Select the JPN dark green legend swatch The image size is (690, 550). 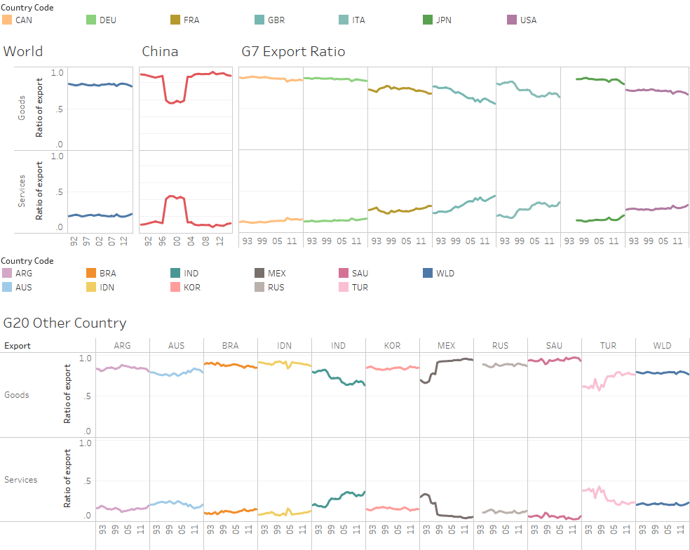pyautogui.click(x=428, y=20)
